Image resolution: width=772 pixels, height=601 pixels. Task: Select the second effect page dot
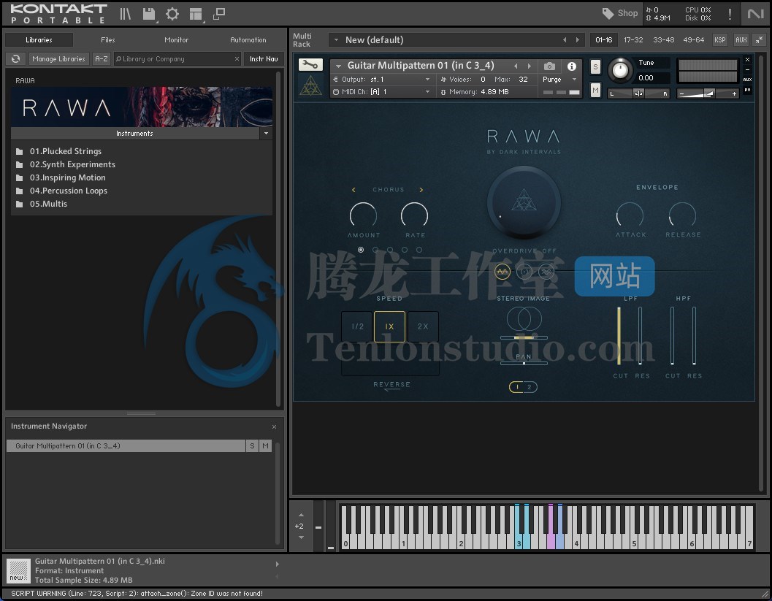coord(375,250)
